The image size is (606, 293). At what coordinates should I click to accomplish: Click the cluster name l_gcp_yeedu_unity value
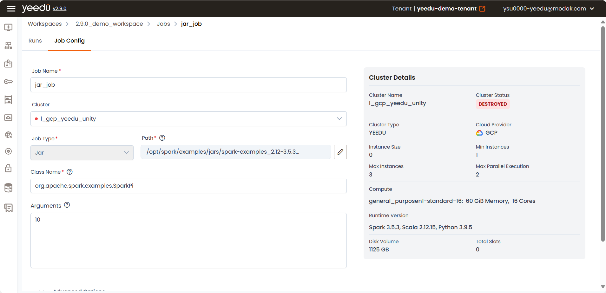(398, 103)
